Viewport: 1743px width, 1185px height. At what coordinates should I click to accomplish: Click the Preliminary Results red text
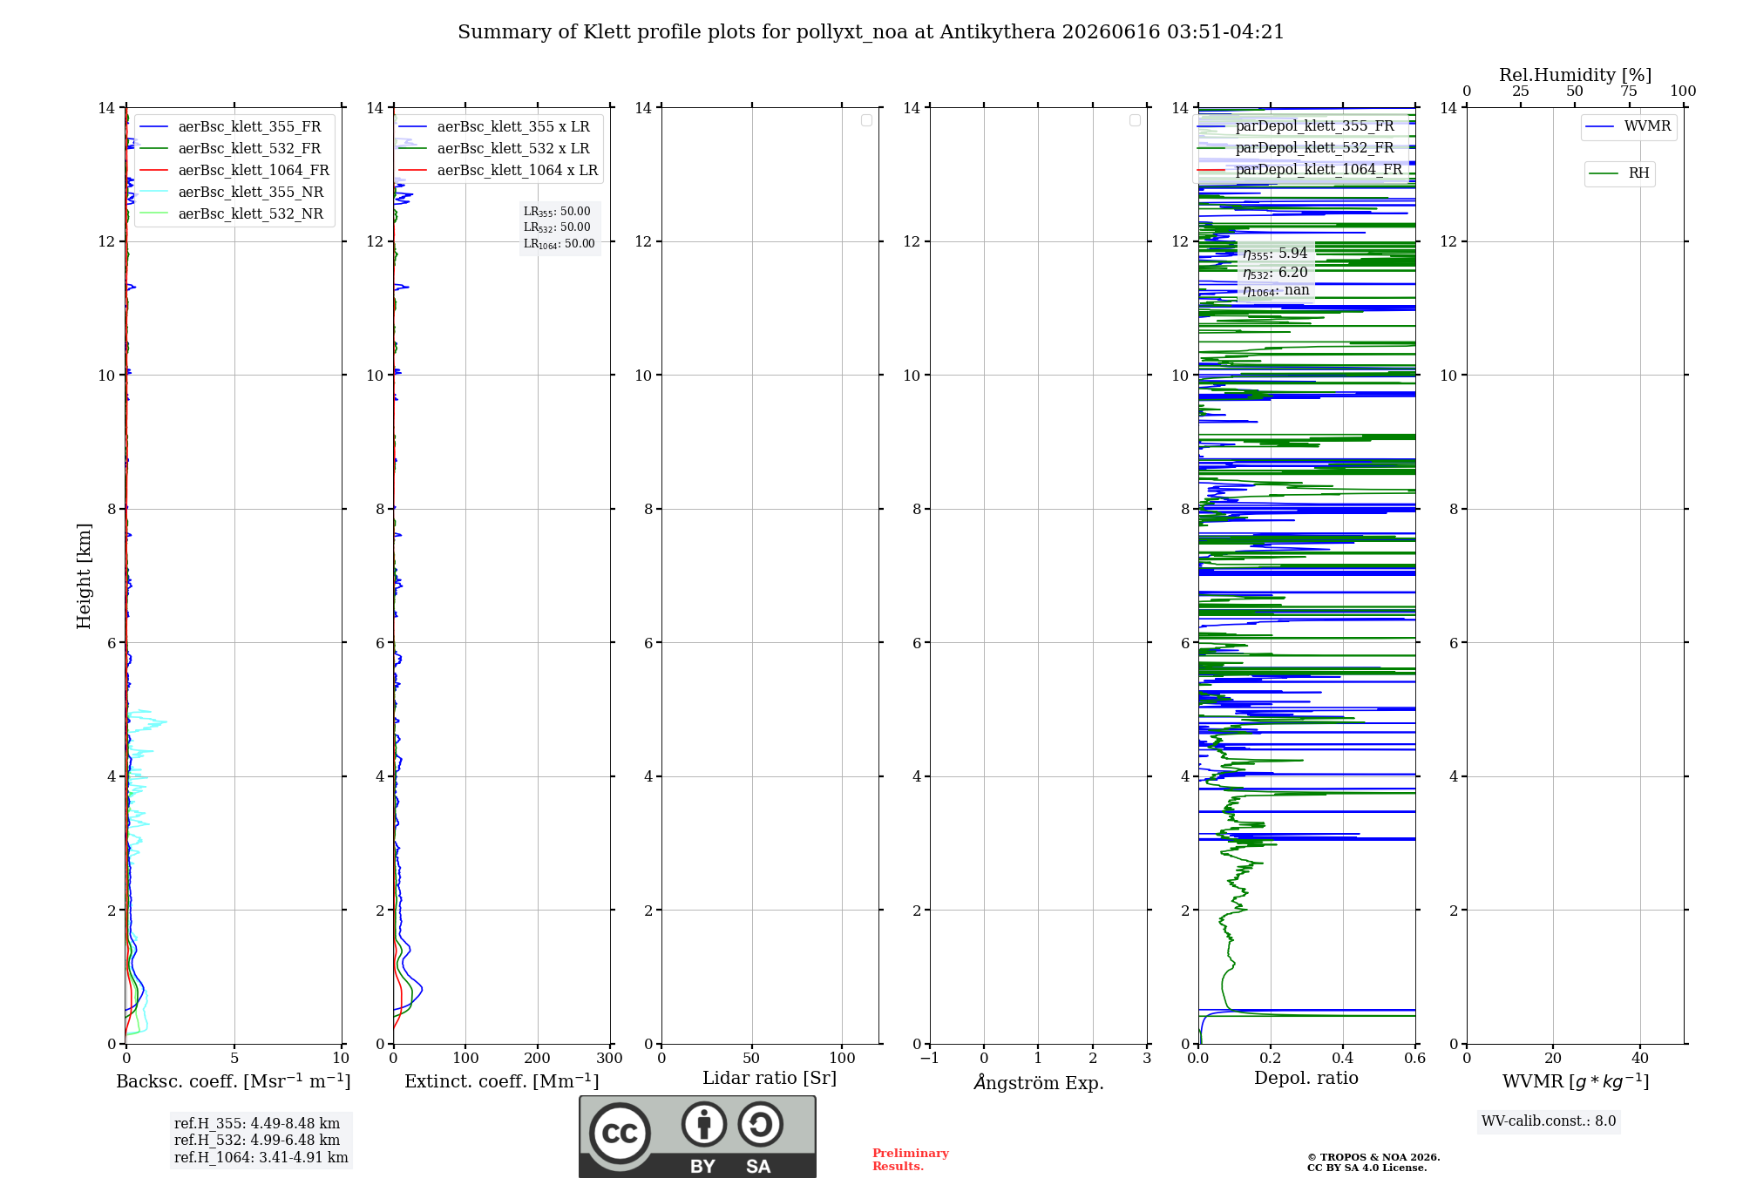tap(910, 1160)
